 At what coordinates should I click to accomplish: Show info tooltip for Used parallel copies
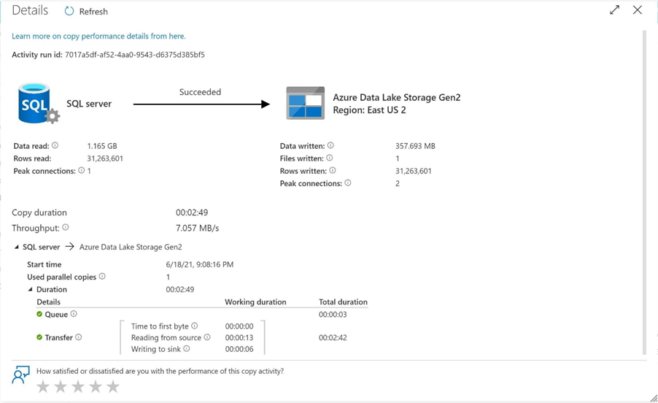pos(102,276)
